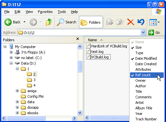Open the Help menu
Screen dimensions: 166x122
click(x=74, y=12)
